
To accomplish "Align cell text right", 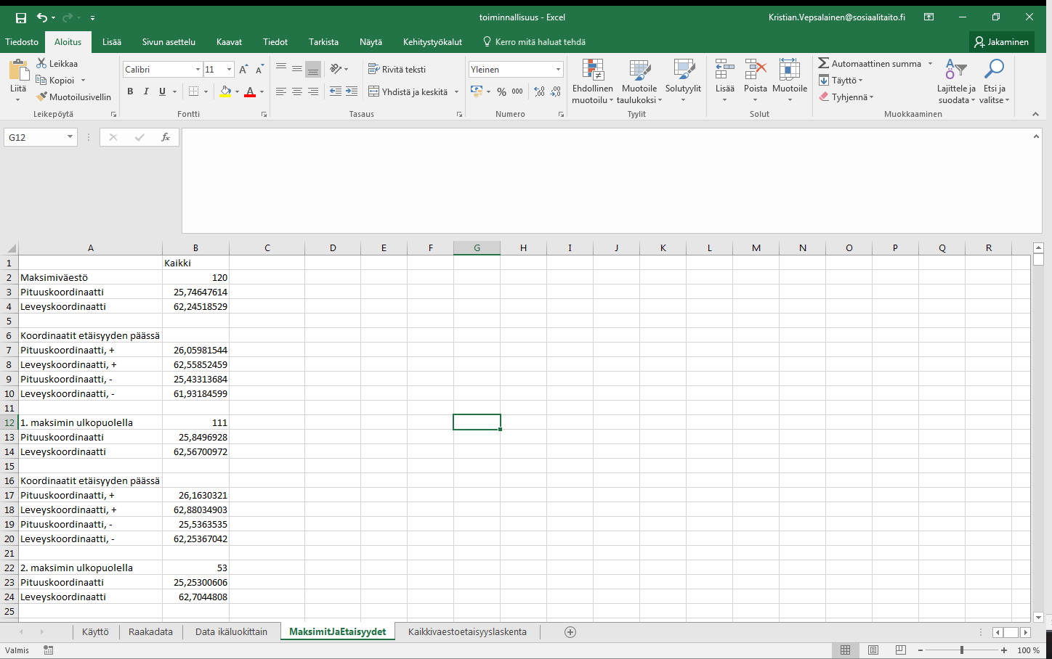I will click(313, 91).
